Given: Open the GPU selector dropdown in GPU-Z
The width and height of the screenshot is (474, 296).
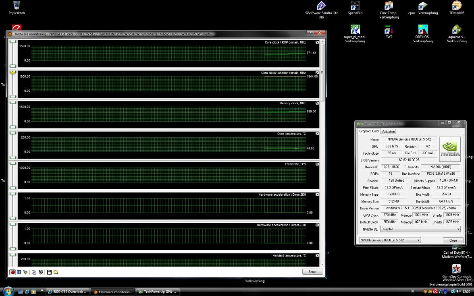Looking at the screenshot, I should (x=390, y=240).
